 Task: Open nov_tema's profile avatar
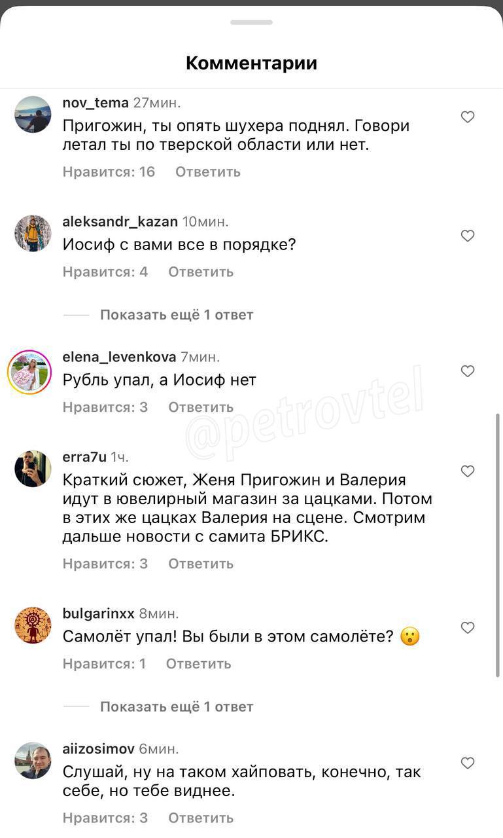[x=33, y=115]
